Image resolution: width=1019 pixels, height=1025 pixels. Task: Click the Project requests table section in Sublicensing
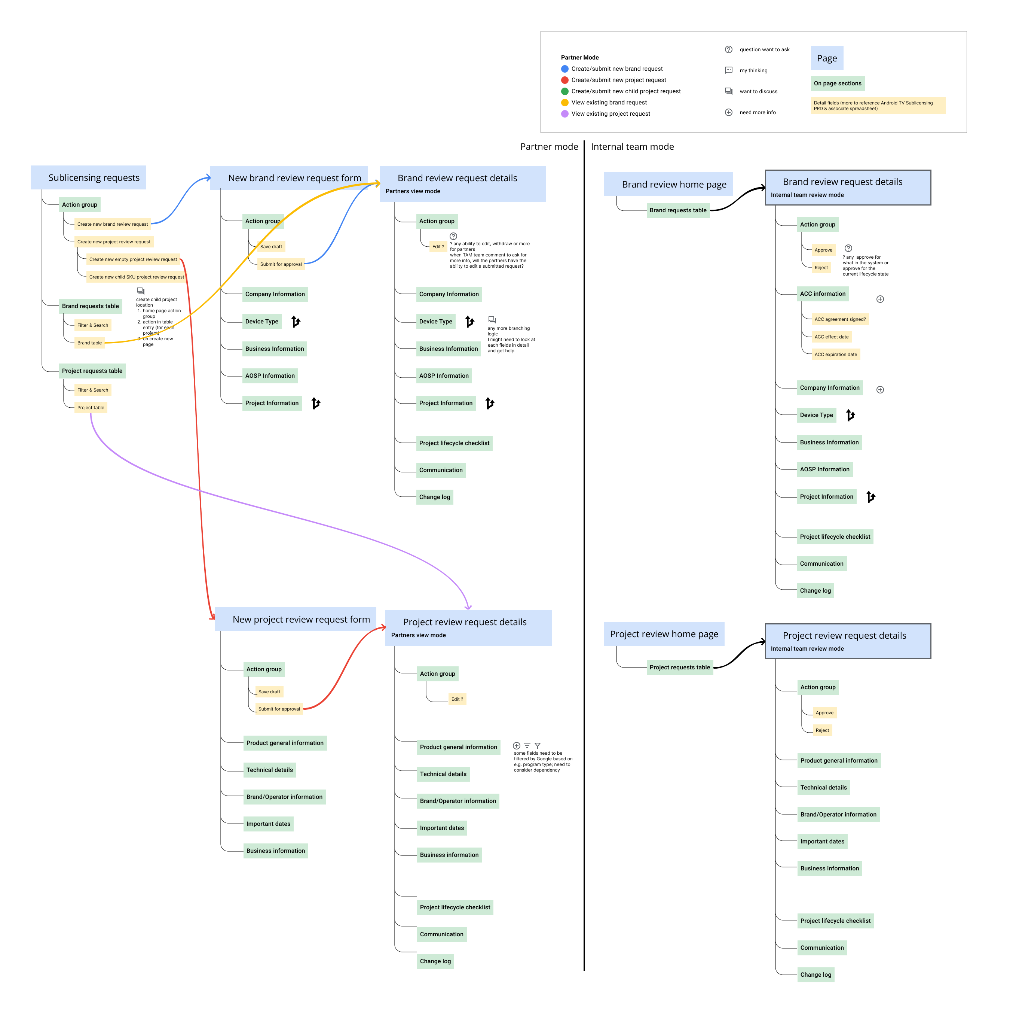(x=92, y=371)
